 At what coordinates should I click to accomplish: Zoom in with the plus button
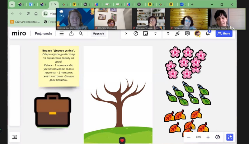[208, 137]
